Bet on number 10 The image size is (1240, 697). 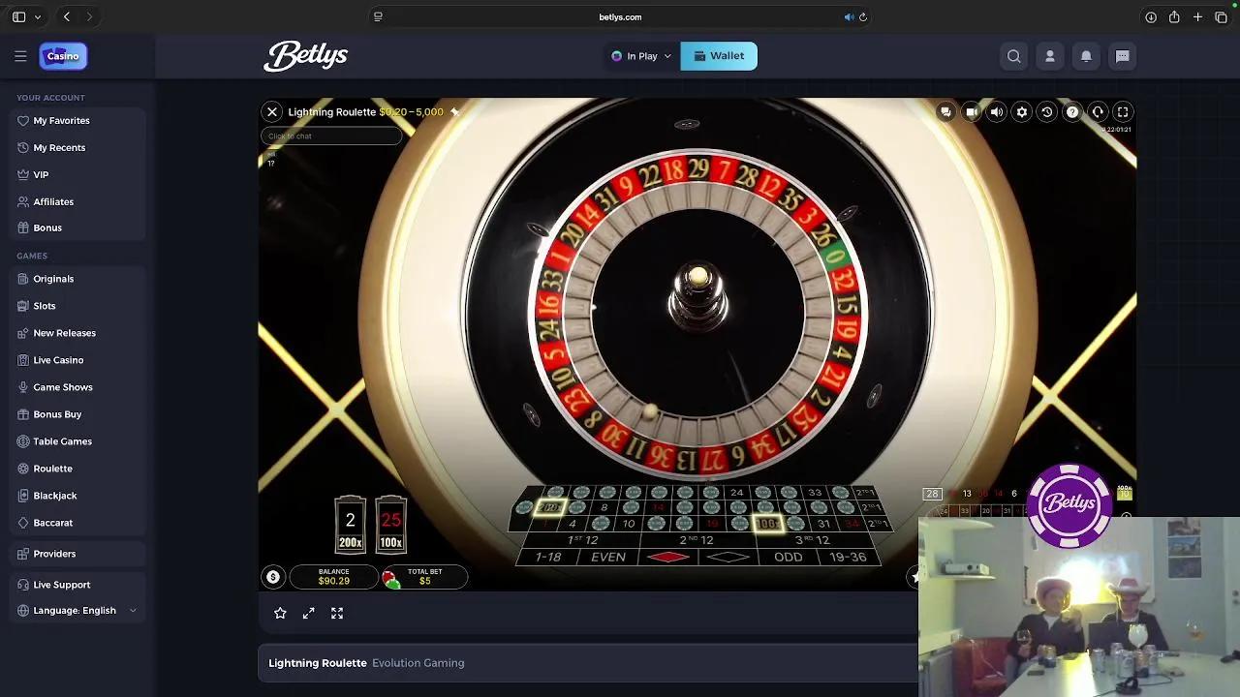coord(628,524)
